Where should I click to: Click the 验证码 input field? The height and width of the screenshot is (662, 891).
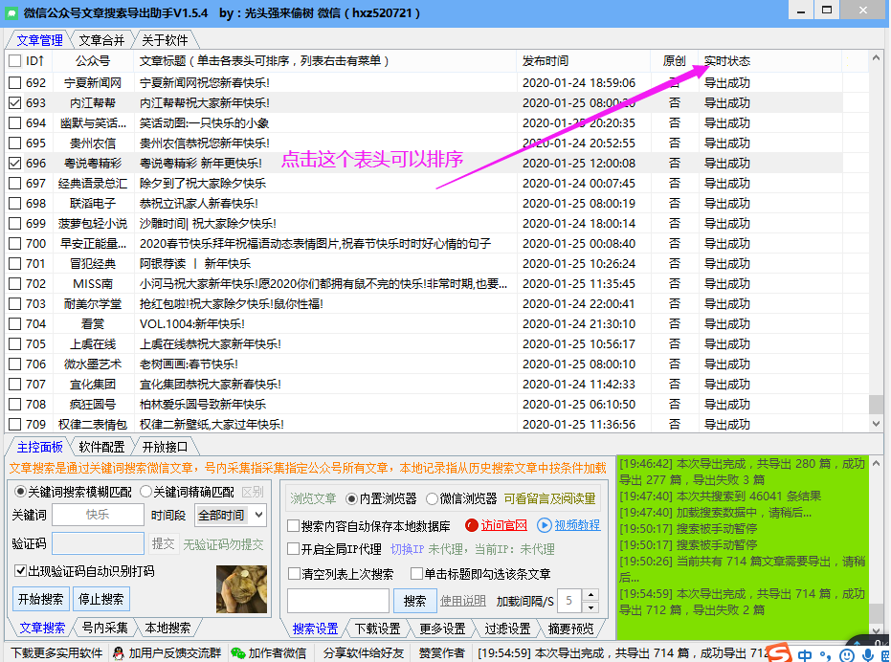click(98, 543)
